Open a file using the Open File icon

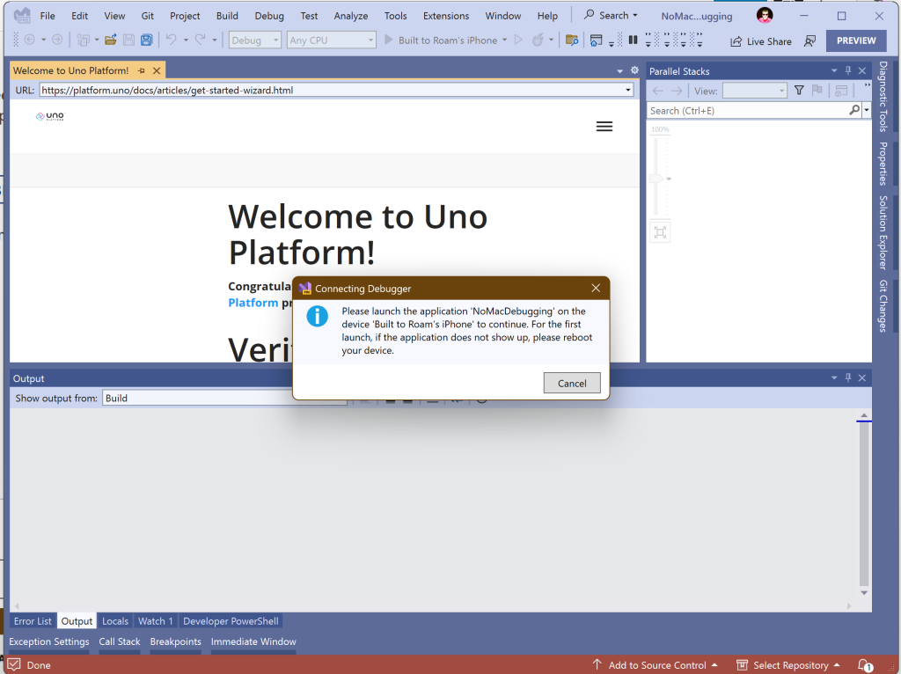click(x=109, y=39)
